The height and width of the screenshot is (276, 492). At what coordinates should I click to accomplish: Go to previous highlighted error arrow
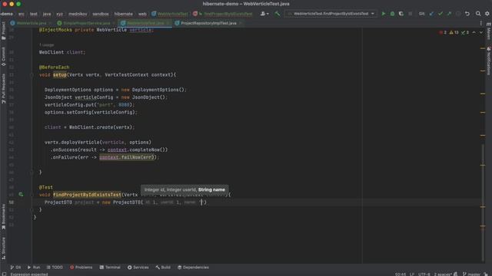pos(474,32)
